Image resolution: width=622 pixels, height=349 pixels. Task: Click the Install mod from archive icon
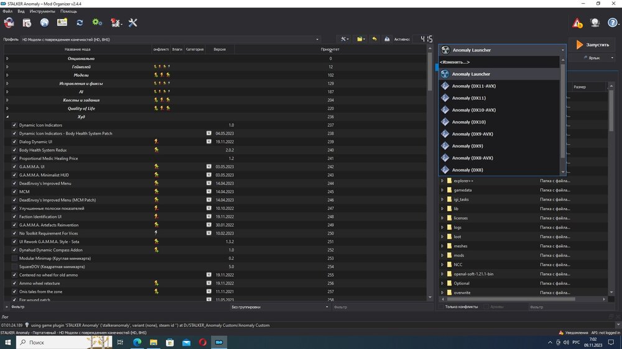tap(27, 23)
